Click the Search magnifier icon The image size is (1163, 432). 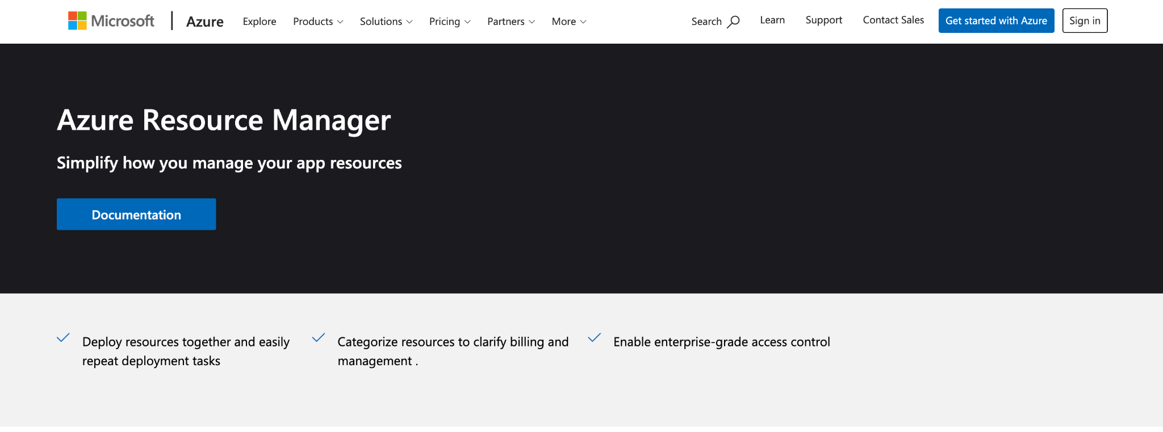pyautogui.click(x=733, y=22)
